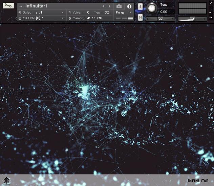Open snapshot view camera icon
Screen dimensions: 214x186
[119, 6]
